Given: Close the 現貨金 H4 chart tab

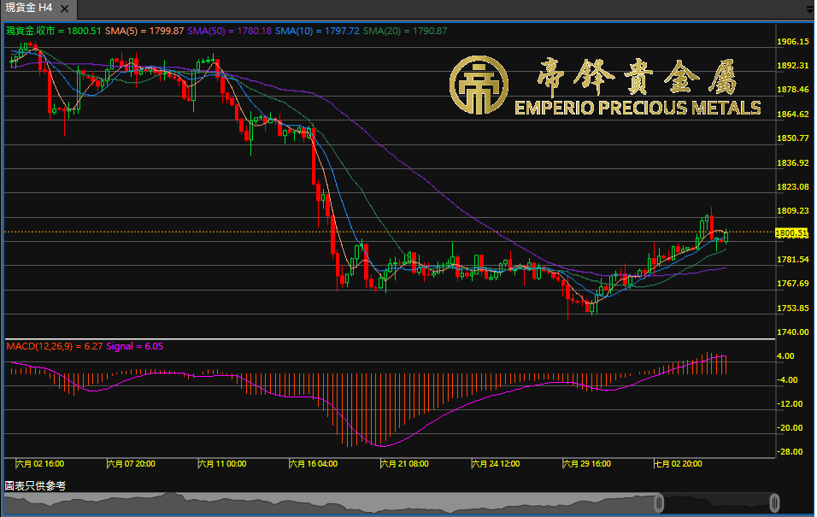Looking at the screenshot, I should [x=66, y=7].
